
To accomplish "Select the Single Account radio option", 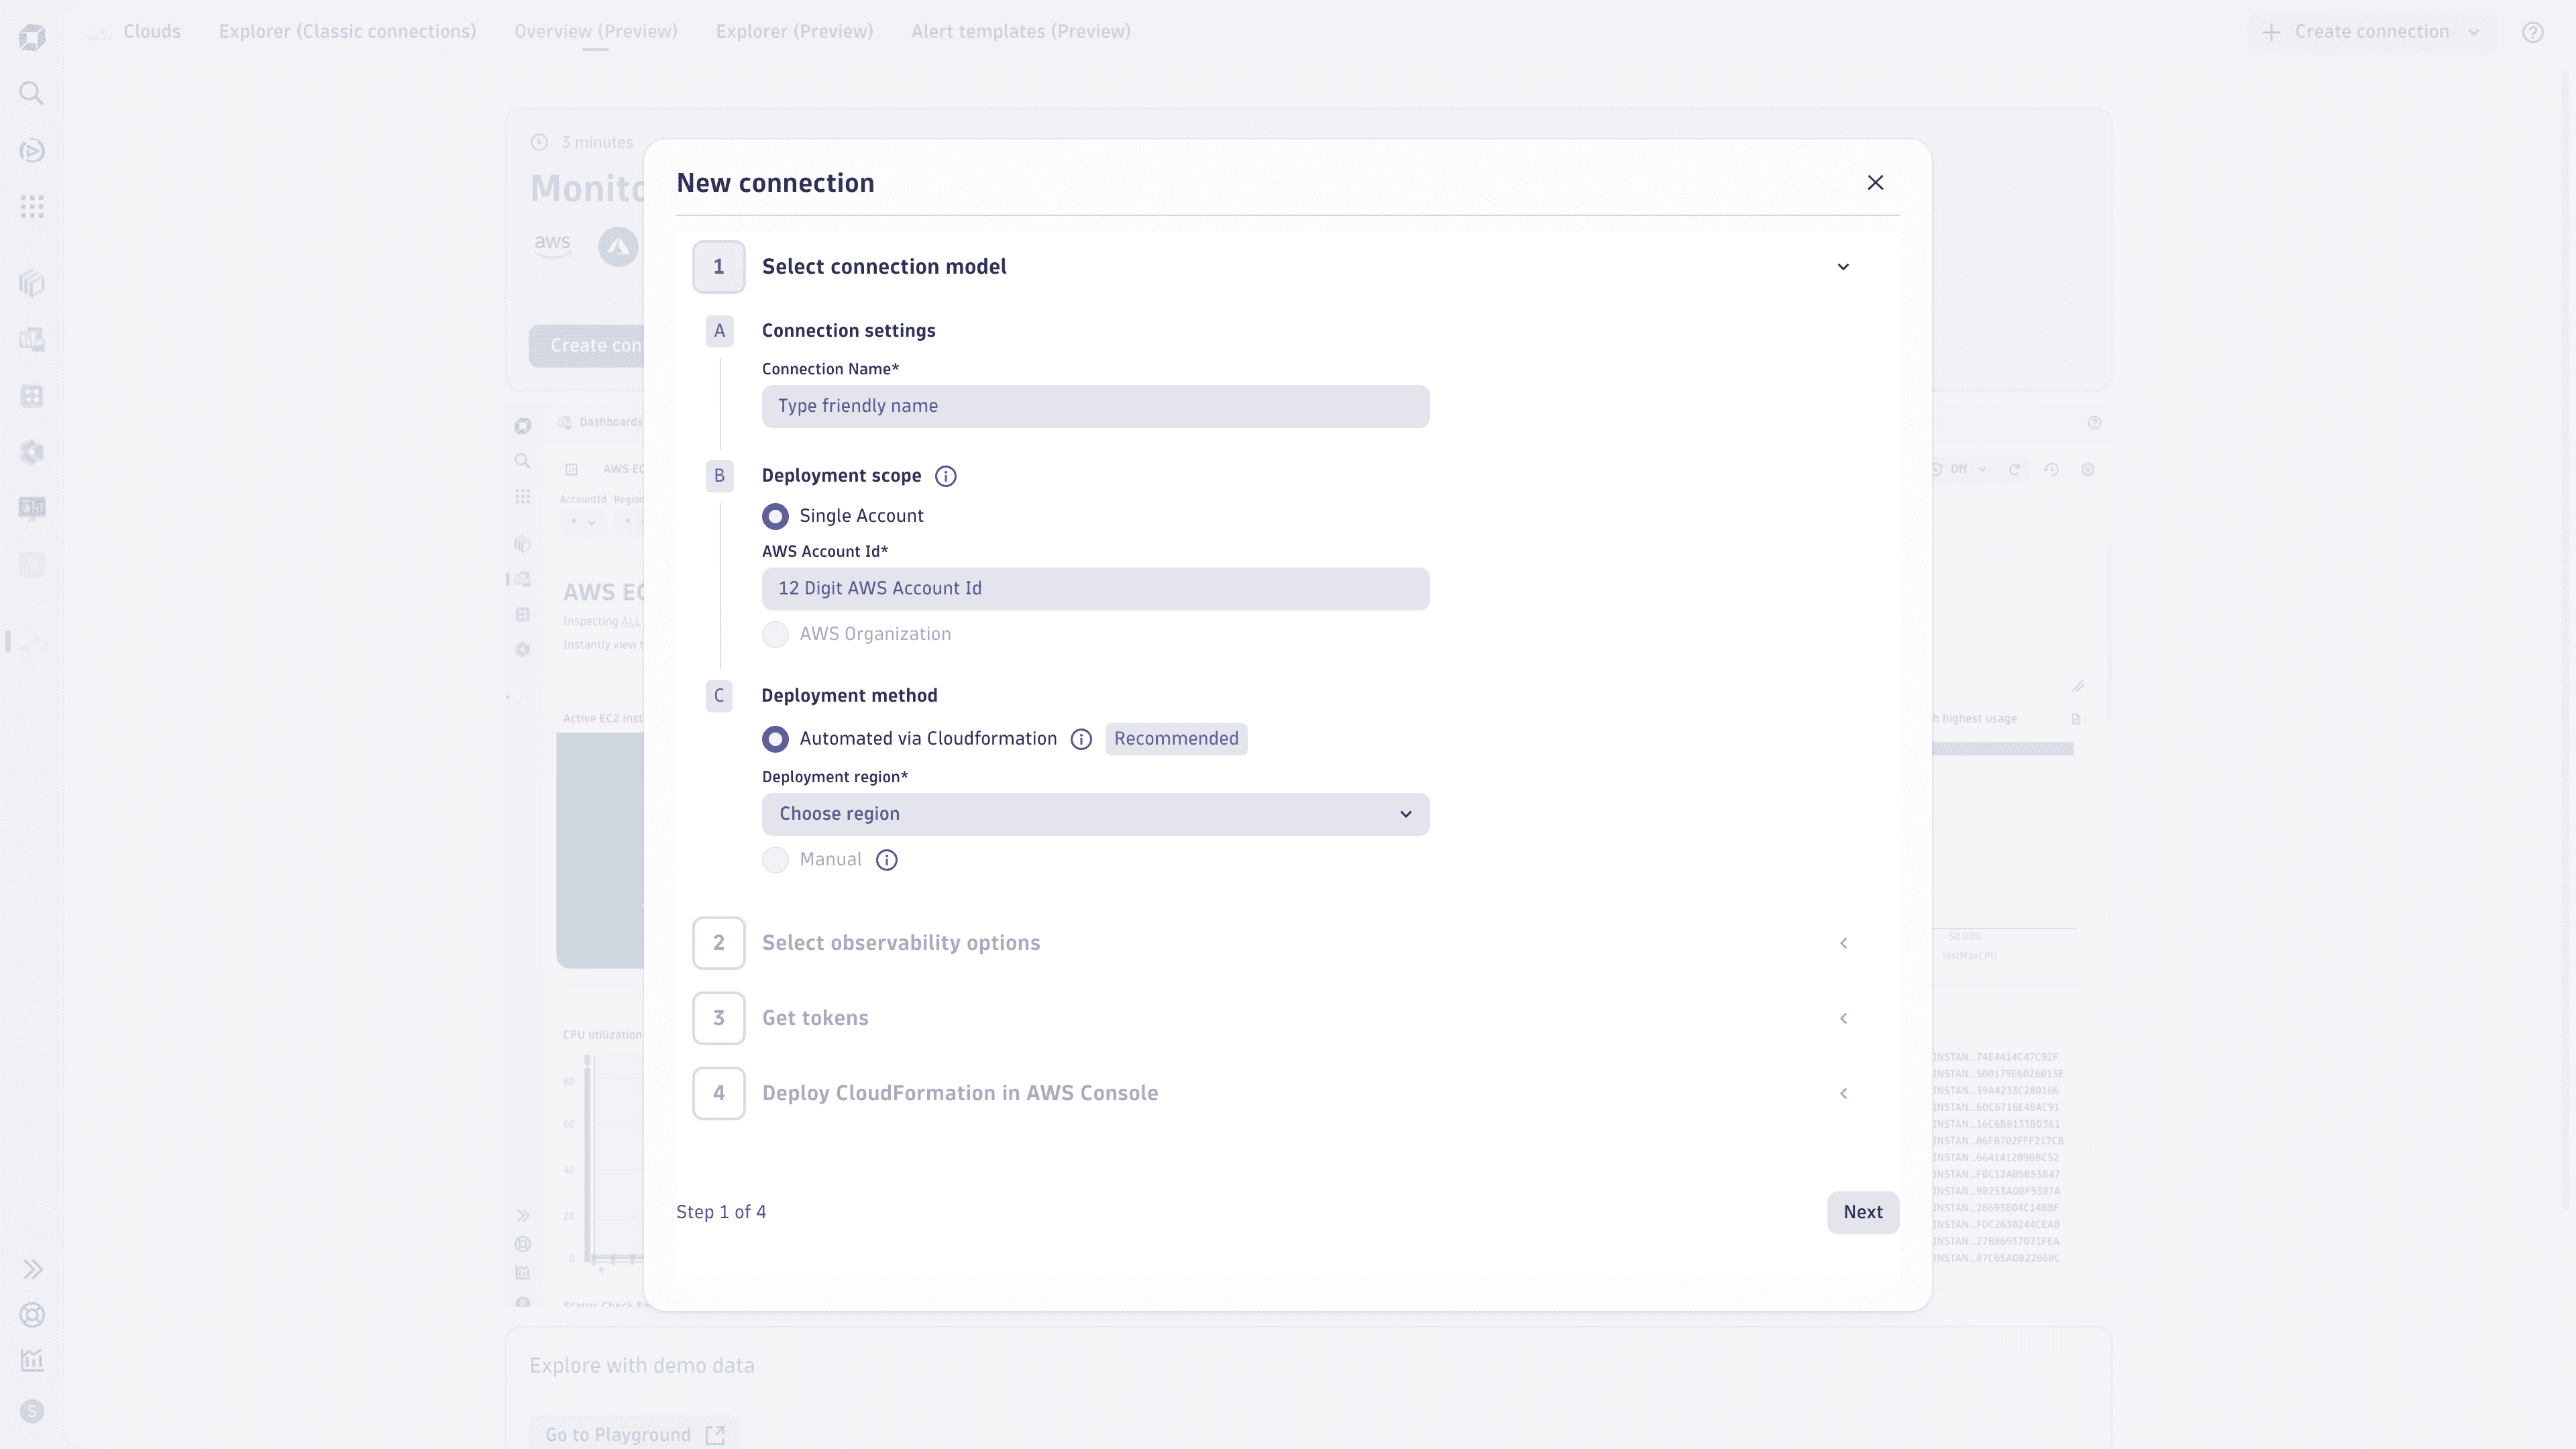I will coord(775,516).
